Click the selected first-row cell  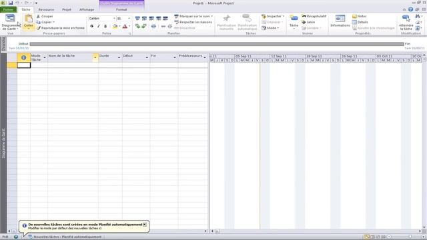coord(24,65)
